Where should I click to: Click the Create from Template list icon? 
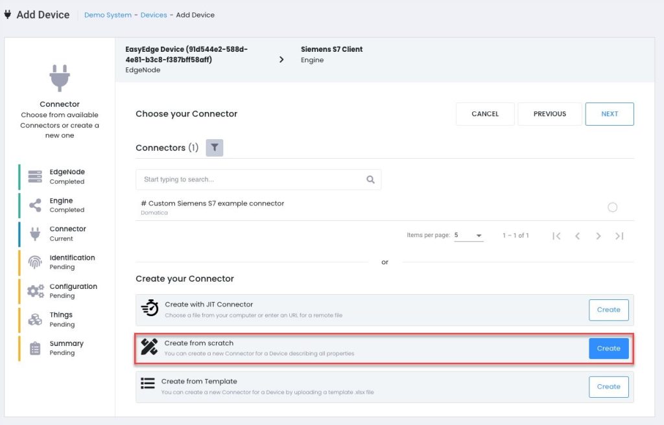point(148,383)
